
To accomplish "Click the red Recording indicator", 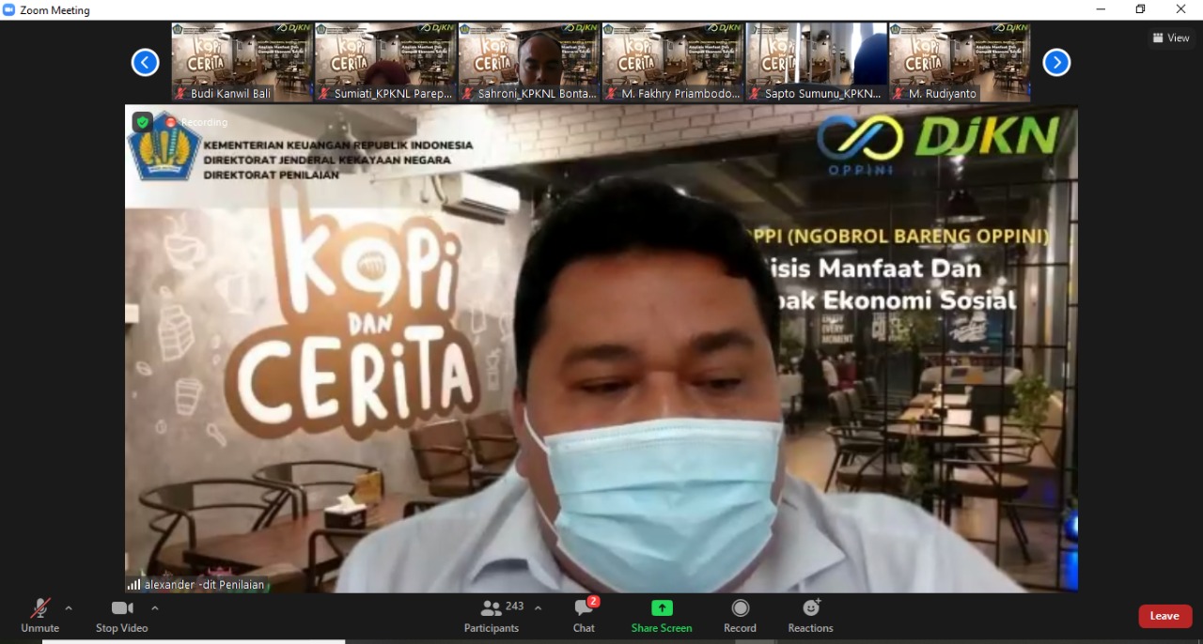I will [171, 122].
